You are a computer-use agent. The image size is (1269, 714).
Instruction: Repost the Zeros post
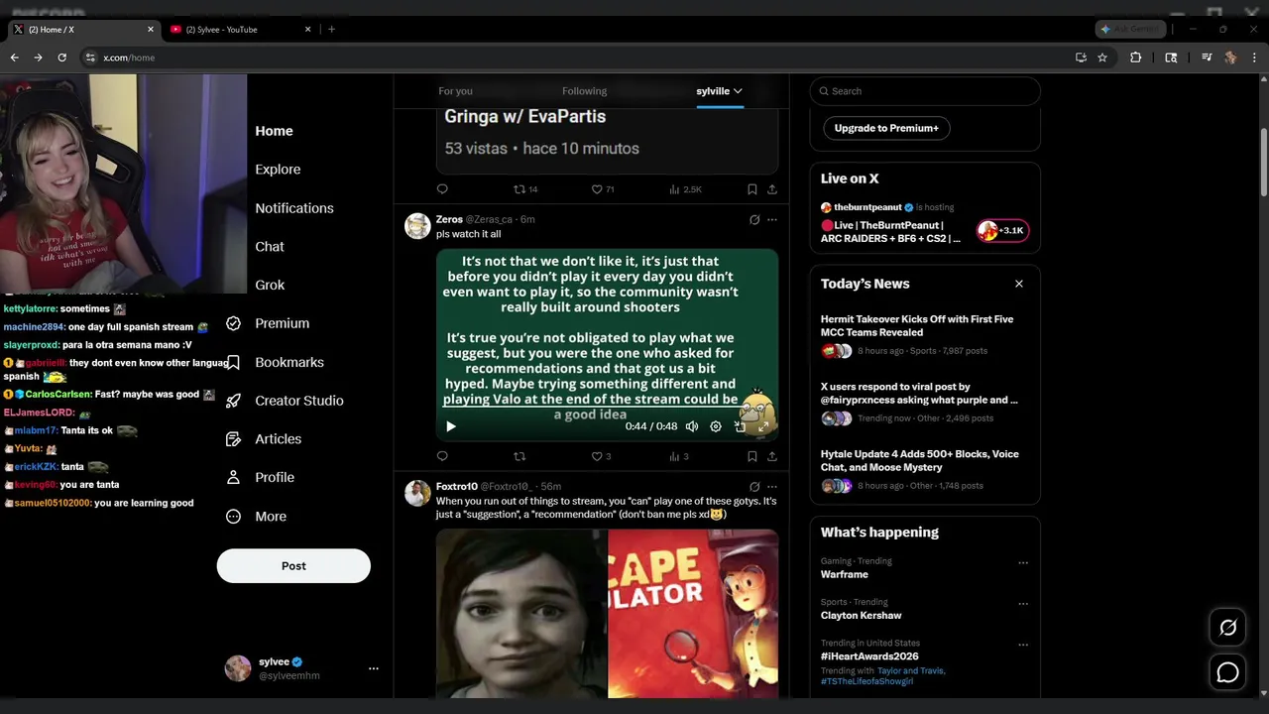click(519, 456)
